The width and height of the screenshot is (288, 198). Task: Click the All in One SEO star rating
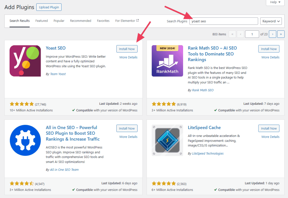pos(22,183)
